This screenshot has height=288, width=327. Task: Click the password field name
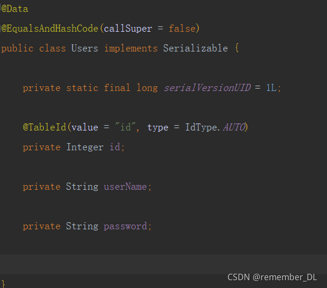125,226
